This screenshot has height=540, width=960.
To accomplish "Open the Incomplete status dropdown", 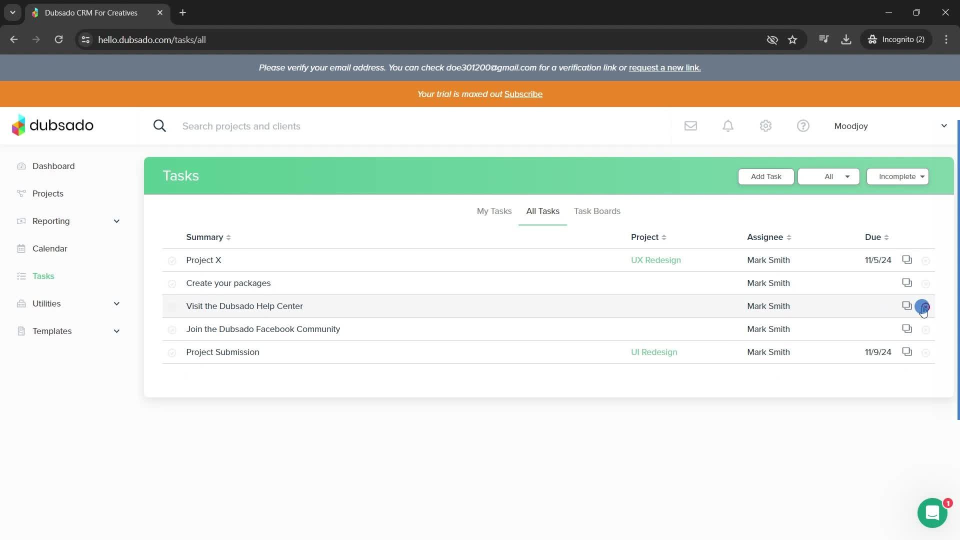I will tap(897, 176).
